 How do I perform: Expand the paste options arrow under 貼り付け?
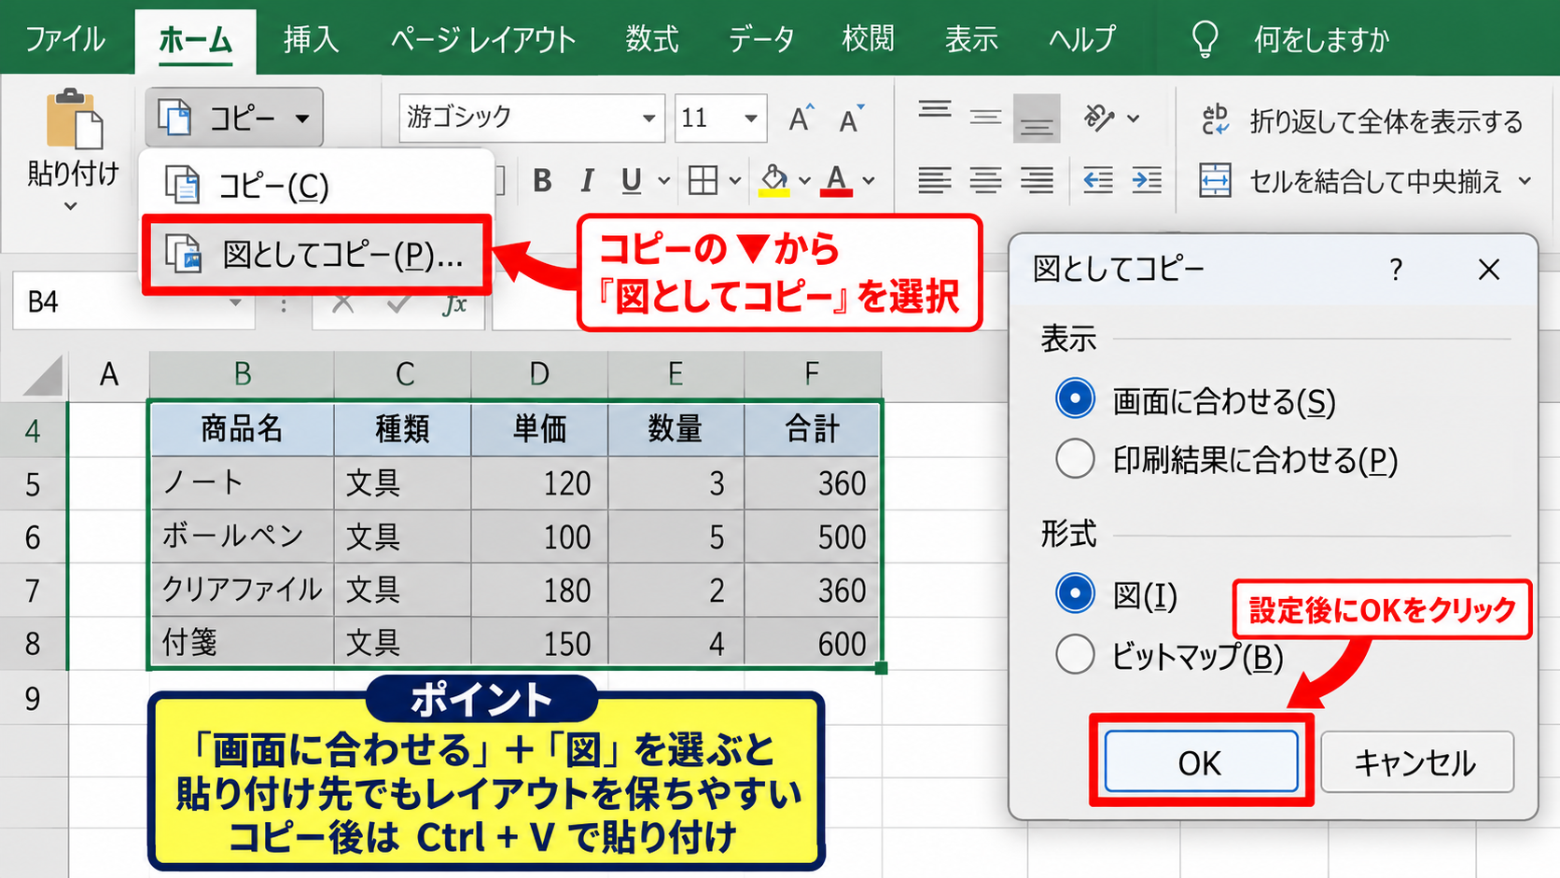pos(71,206)
